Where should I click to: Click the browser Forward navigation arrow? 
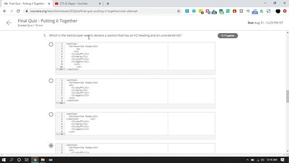tap(11, 11)
